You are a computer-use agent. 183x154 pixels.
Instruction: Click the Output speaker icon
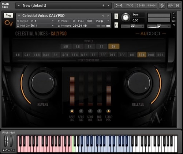click(x=18, y=21)
